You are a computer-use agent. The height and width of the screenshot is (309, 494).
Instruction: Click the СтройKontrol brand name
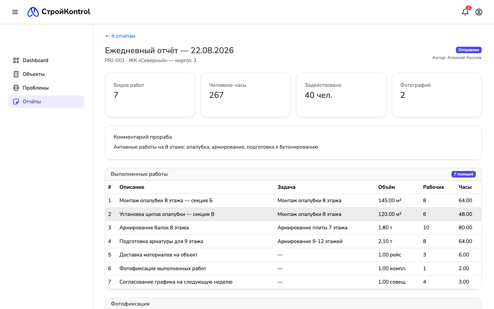pyautogui.click(x=66, y=12)
